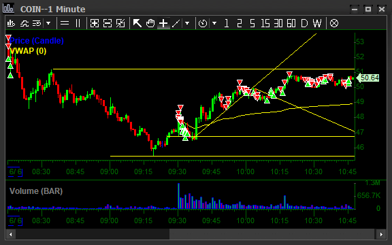Click the 6/6 date marker on the price axis
The height and width of the screenshot is (245, 392).
click(15, 172)
